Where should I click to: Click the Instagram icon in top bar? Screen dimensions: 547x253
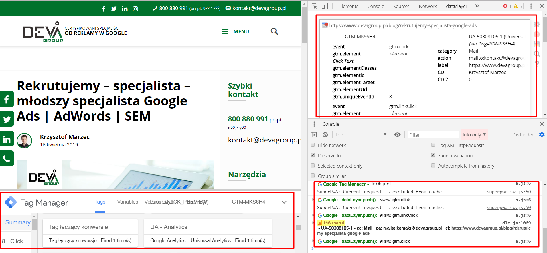click(x=135, y=9)
